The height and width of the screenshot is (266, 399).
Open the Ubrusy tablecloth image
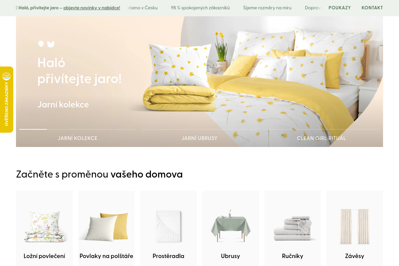pyautogui.click(x=230, y=226)
